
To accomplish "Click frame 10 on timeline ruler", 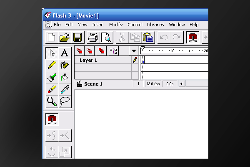I will [172, 51].
